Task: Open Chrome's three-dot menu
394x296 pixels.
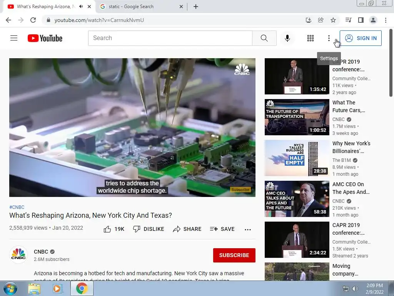Action: tap(386, 20)
